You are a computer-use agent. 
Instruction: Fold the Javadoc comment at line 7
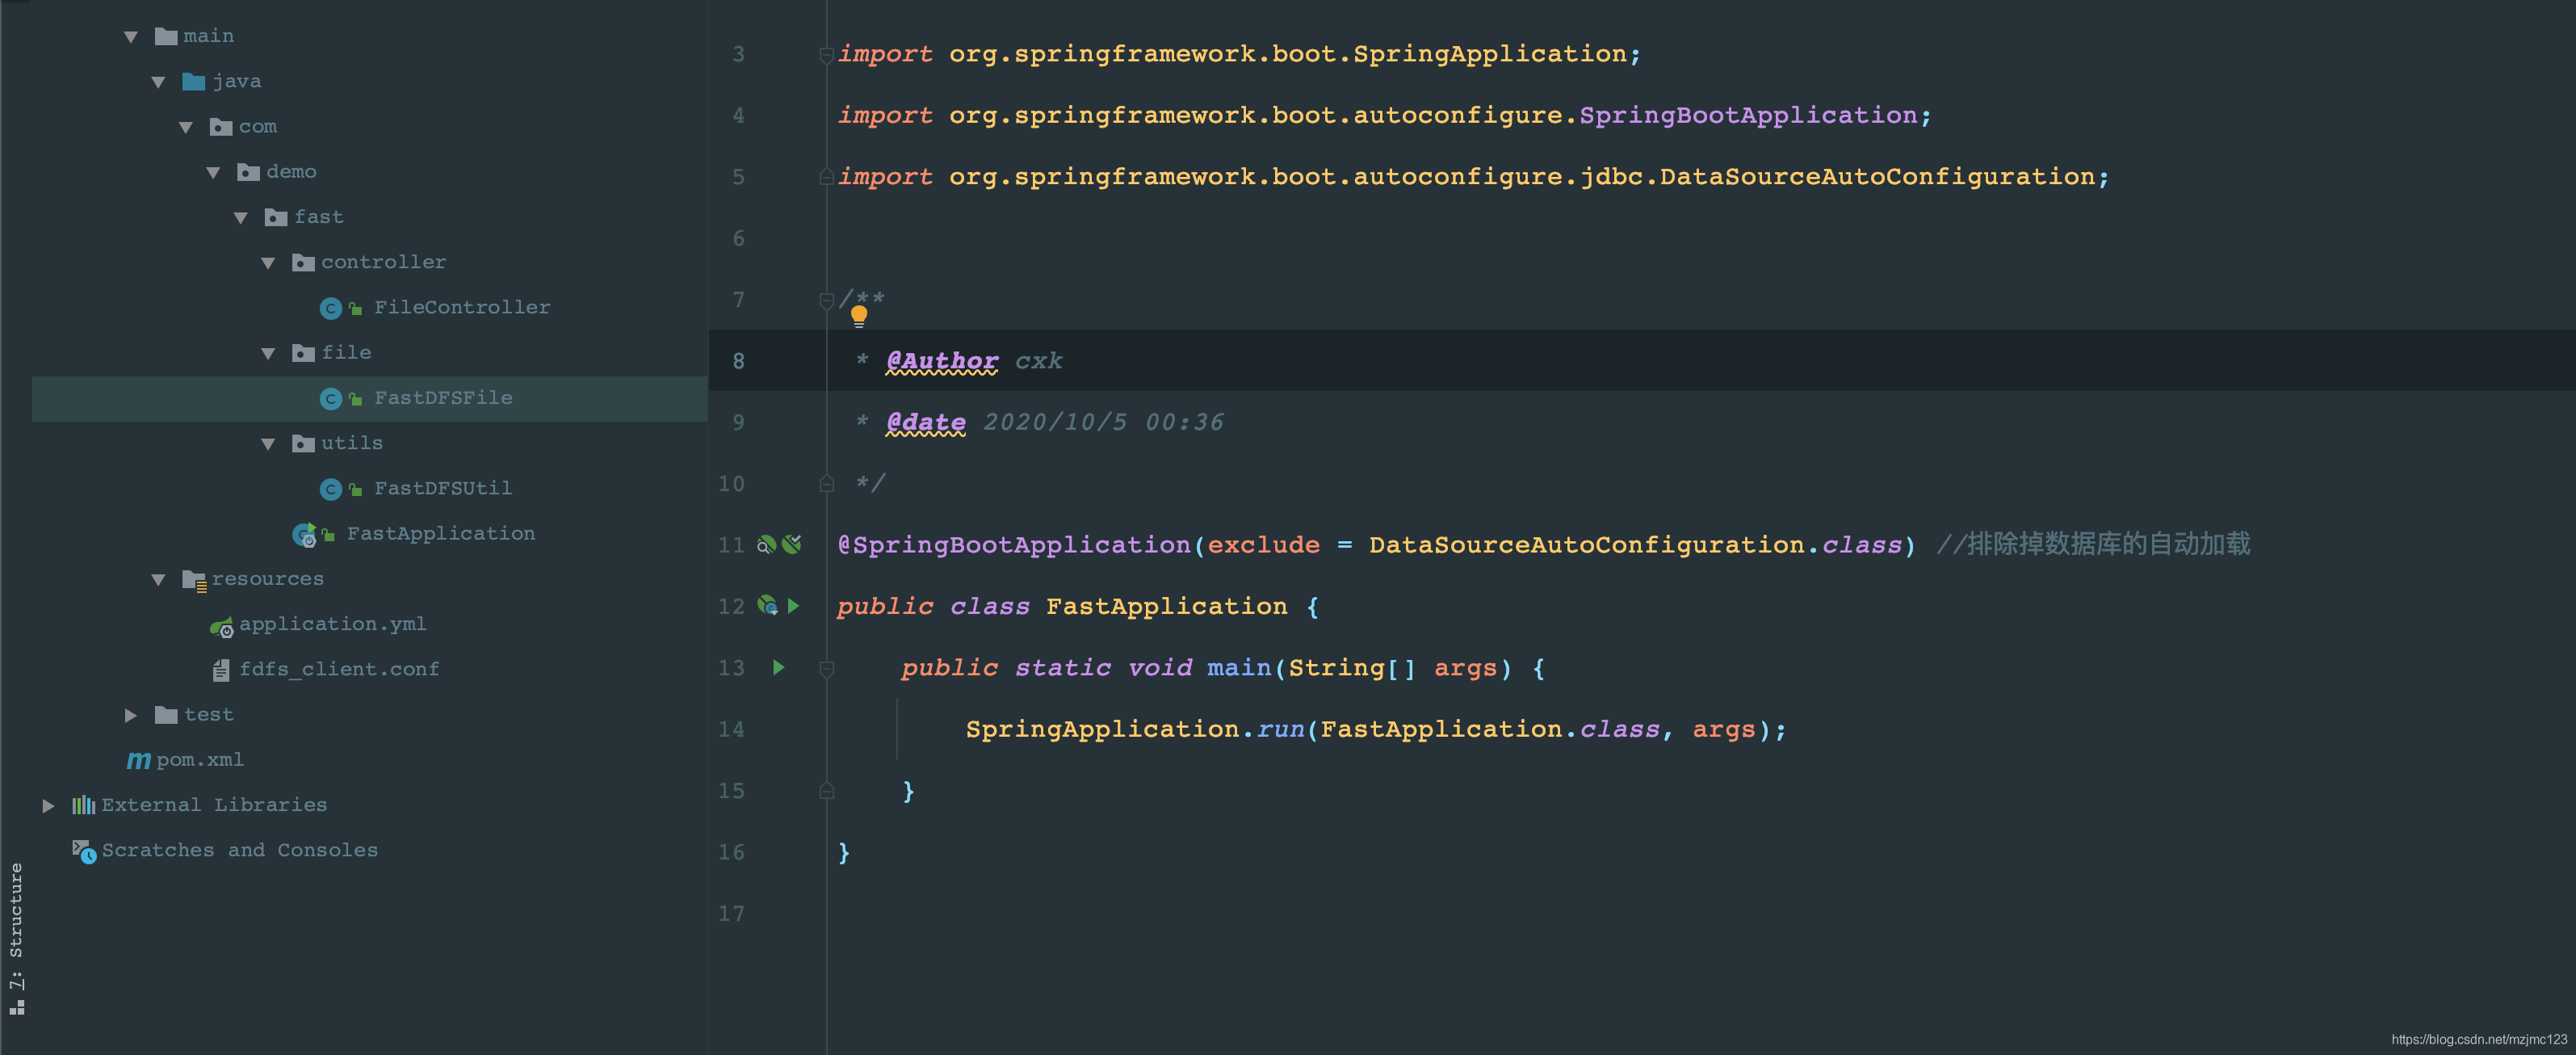click(827, 300)
